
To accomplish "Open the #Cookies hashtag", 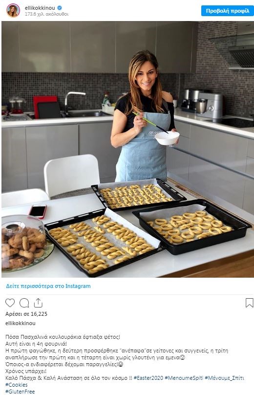I will [x=16, y=385].
